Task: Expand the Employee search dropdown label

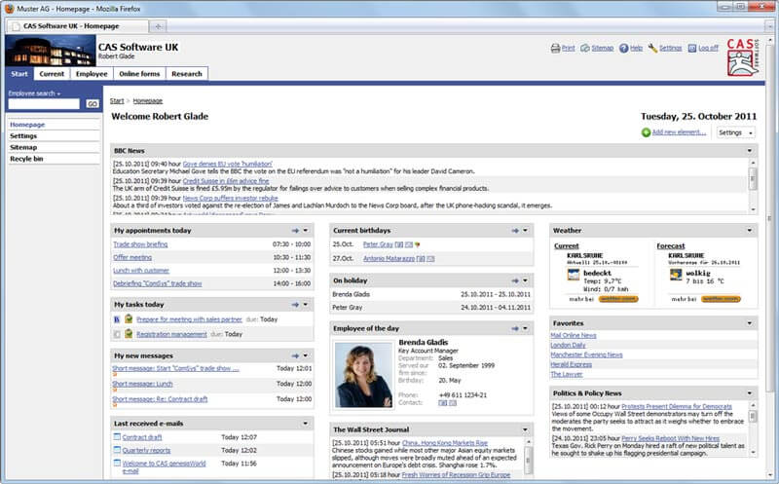Action: pos(34,93)
